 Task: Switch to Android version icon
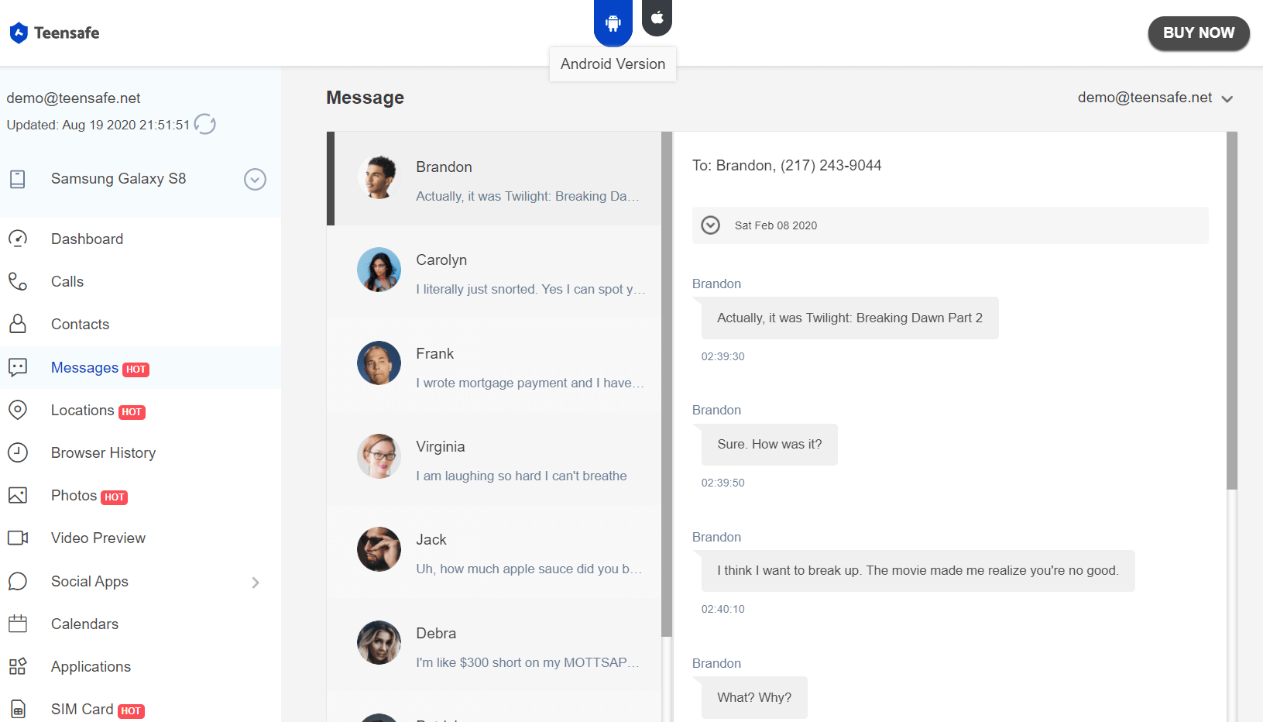pyautogui.click(x=613, y=23)
